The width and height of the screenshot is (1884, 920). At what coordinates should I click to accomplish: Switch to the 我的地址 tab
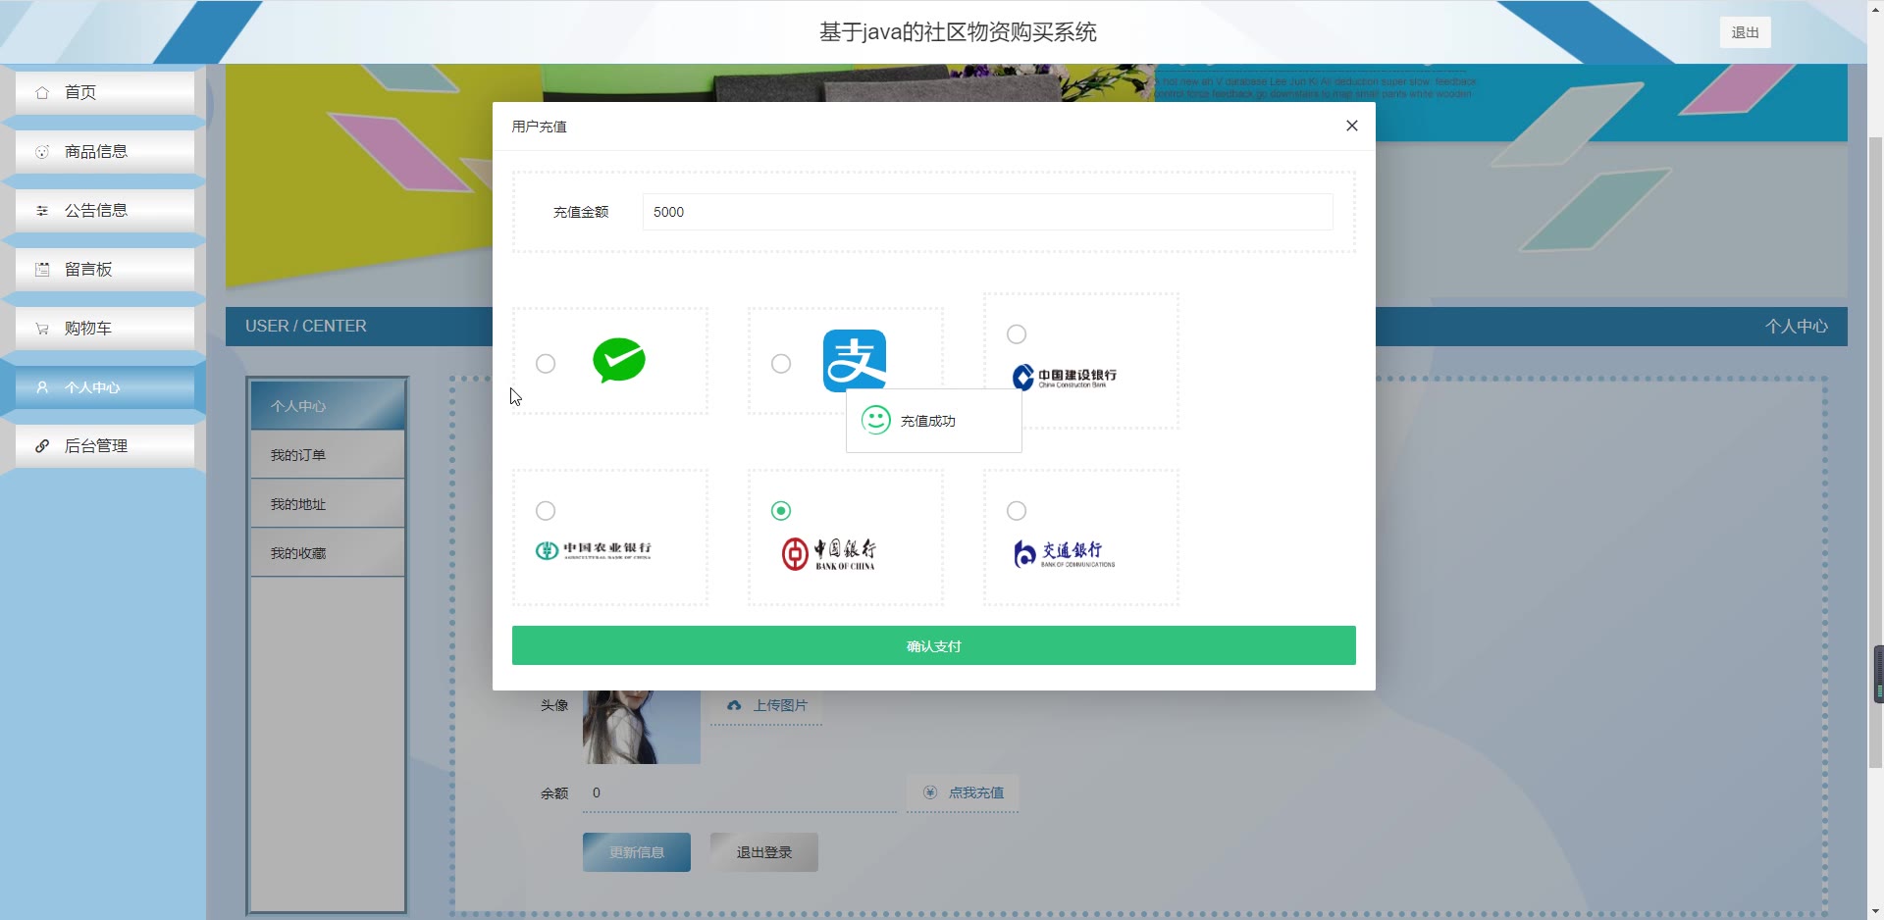coord(328,504)
